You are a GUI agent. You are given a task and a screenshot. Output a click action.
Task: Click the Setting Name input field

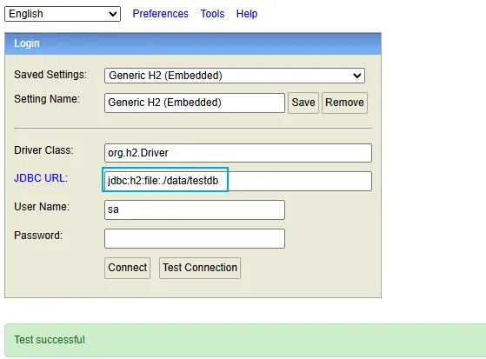(x=195, y=103)
